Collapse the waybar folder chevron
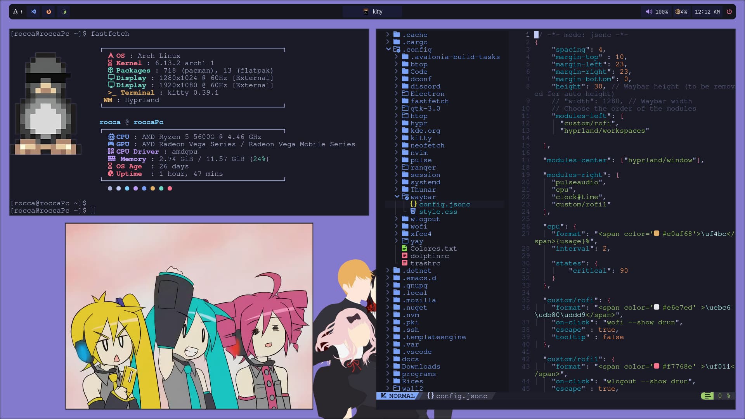Screen dimensions: 745x419 [x=397, y=197]
